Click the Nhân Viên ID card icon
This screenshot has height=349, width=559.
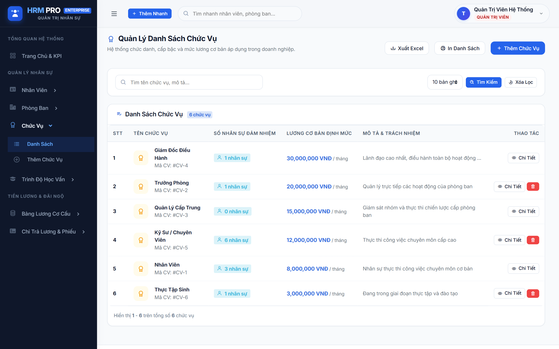[x=13, y=89]
